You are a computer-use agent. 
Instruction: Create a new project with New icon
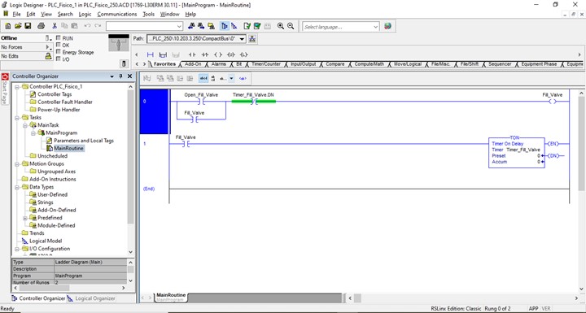pos(8,26)
